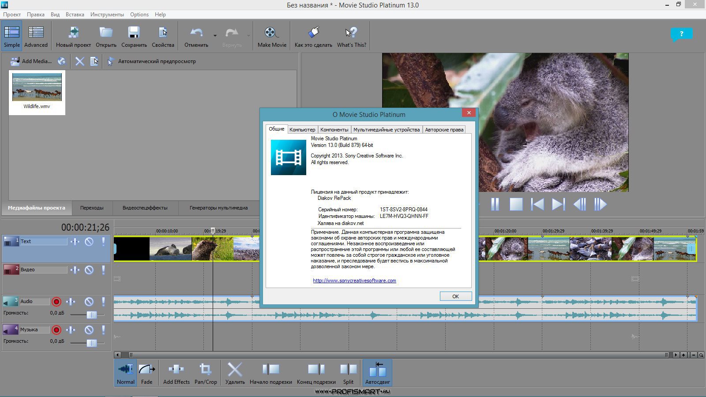Trim end with Конец подрезки
This screenshot has width=706, height=397.
(x=316, y=373)
